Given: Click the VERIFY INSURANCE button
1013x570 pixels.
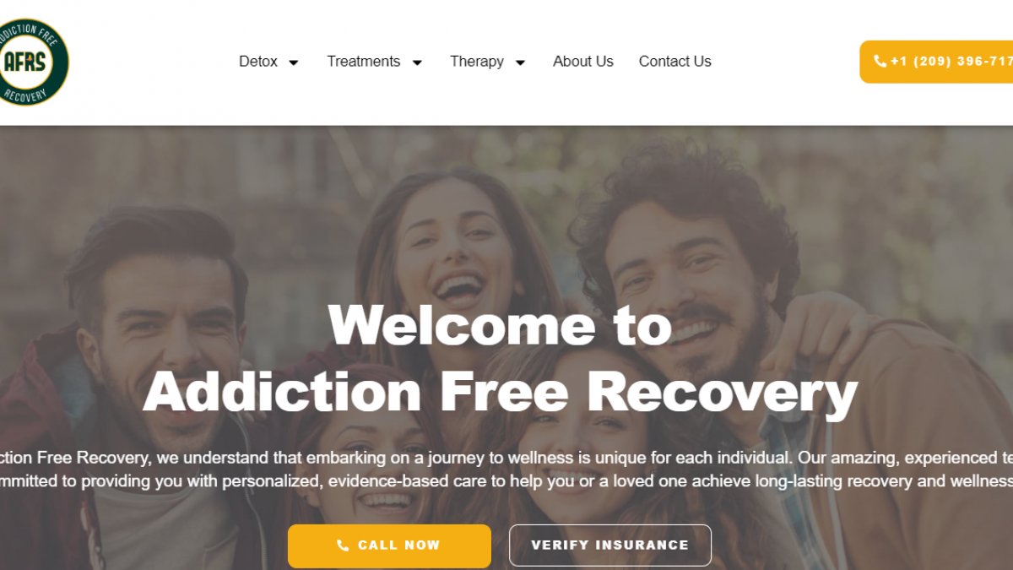Looking at the screenshot, I should pos(610,546).
